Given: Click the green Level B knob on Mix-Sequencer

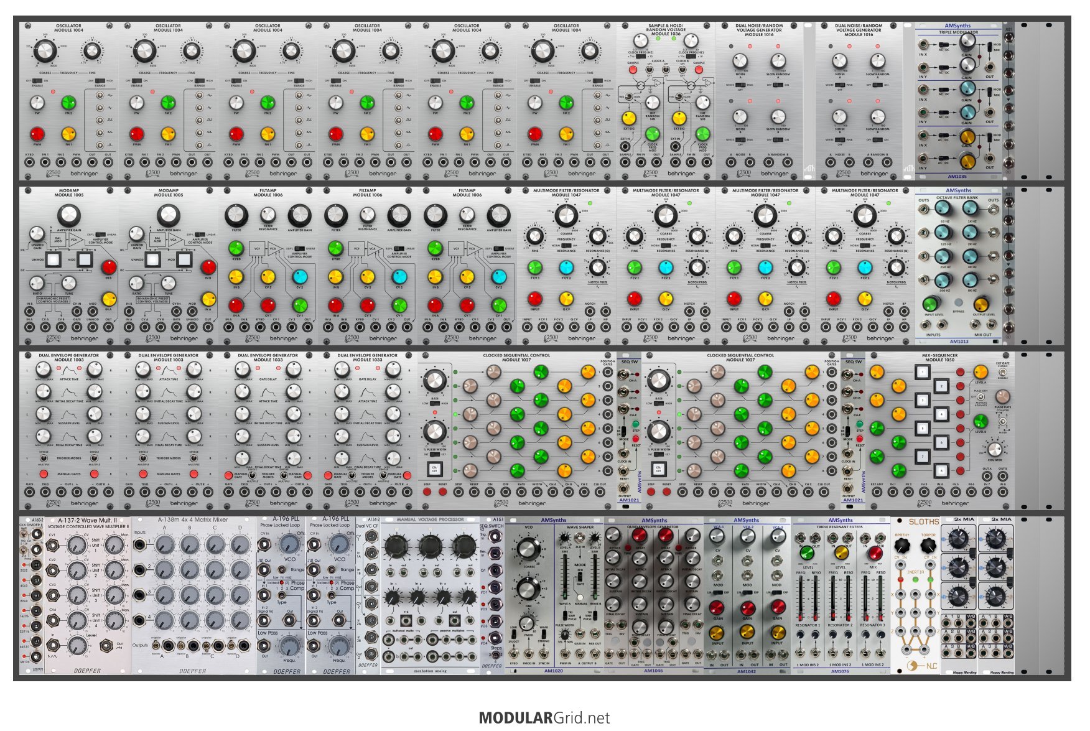Looking at the screenshot, I should pyautogui.click(x=981, y=422).
